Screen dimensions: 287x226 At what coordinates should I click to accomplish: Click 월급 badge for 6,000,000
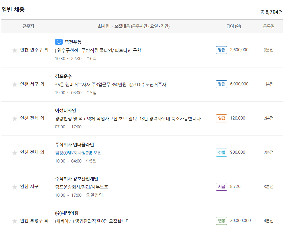(222, 84)
